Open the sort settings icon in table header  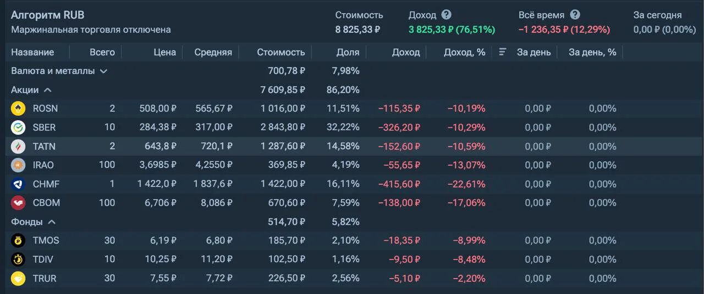502,52
